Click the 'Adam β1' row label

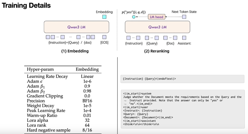[36, 86]
